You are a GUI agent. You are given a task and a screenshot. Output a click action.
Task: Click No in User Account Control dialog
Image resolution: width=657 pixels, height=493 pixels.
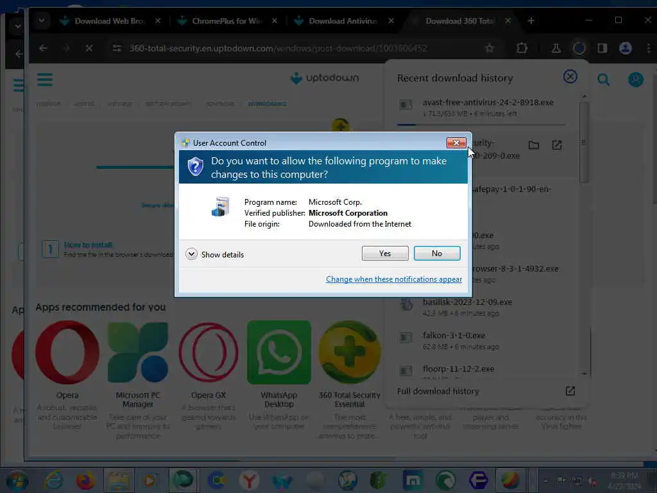pyautogui.click(x=436, y=253)
